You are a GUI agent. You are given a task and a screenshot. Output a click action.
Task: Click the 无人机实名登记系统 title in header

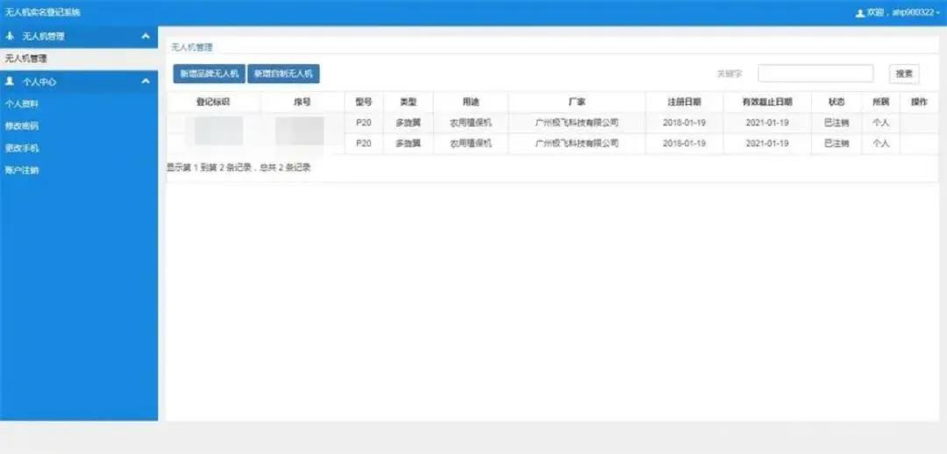click(x=43, y=13)
